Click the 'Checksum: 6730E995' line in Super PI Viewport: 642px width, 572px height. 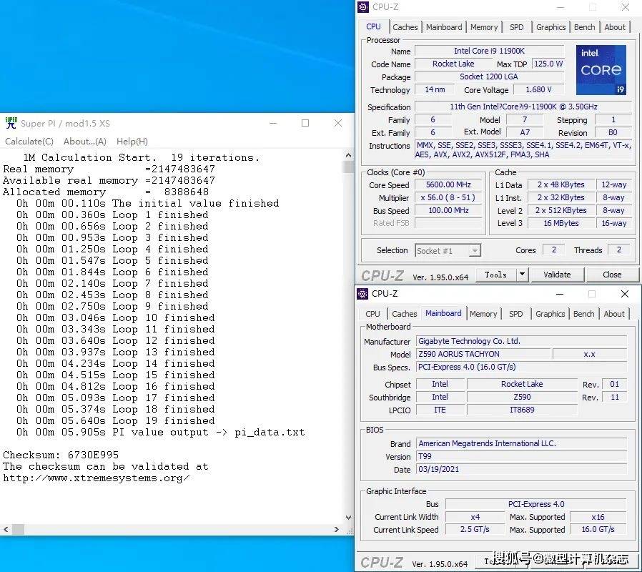coord(61,455)
